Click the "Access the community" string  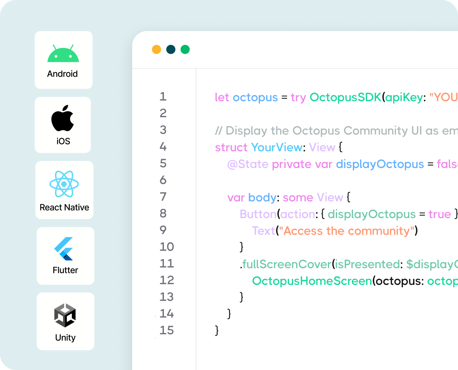(347, 231)
